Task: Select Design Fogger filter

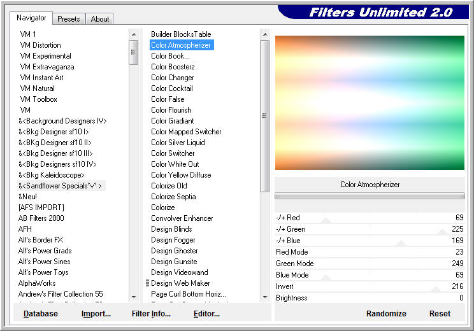Action: tap(173, 240)
